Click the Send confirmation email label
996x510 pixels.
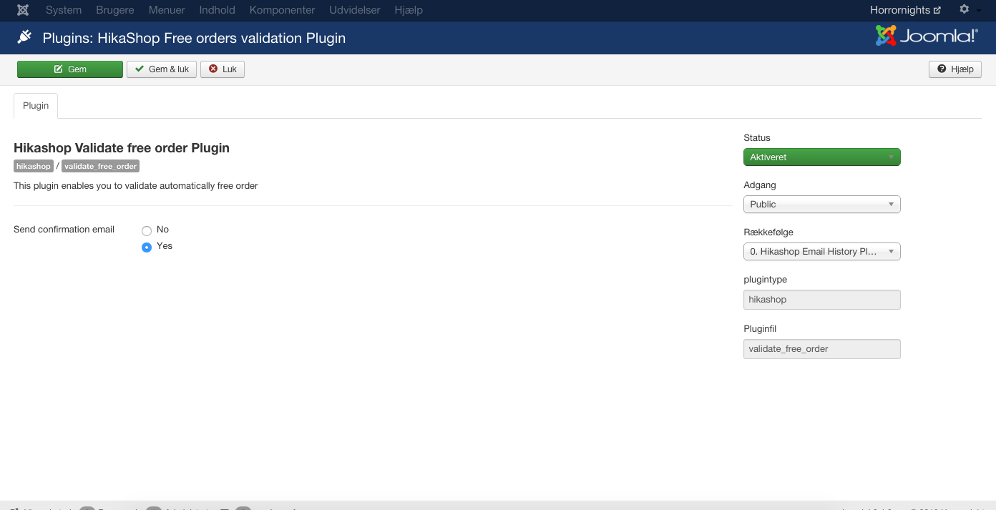coord(64,230)
